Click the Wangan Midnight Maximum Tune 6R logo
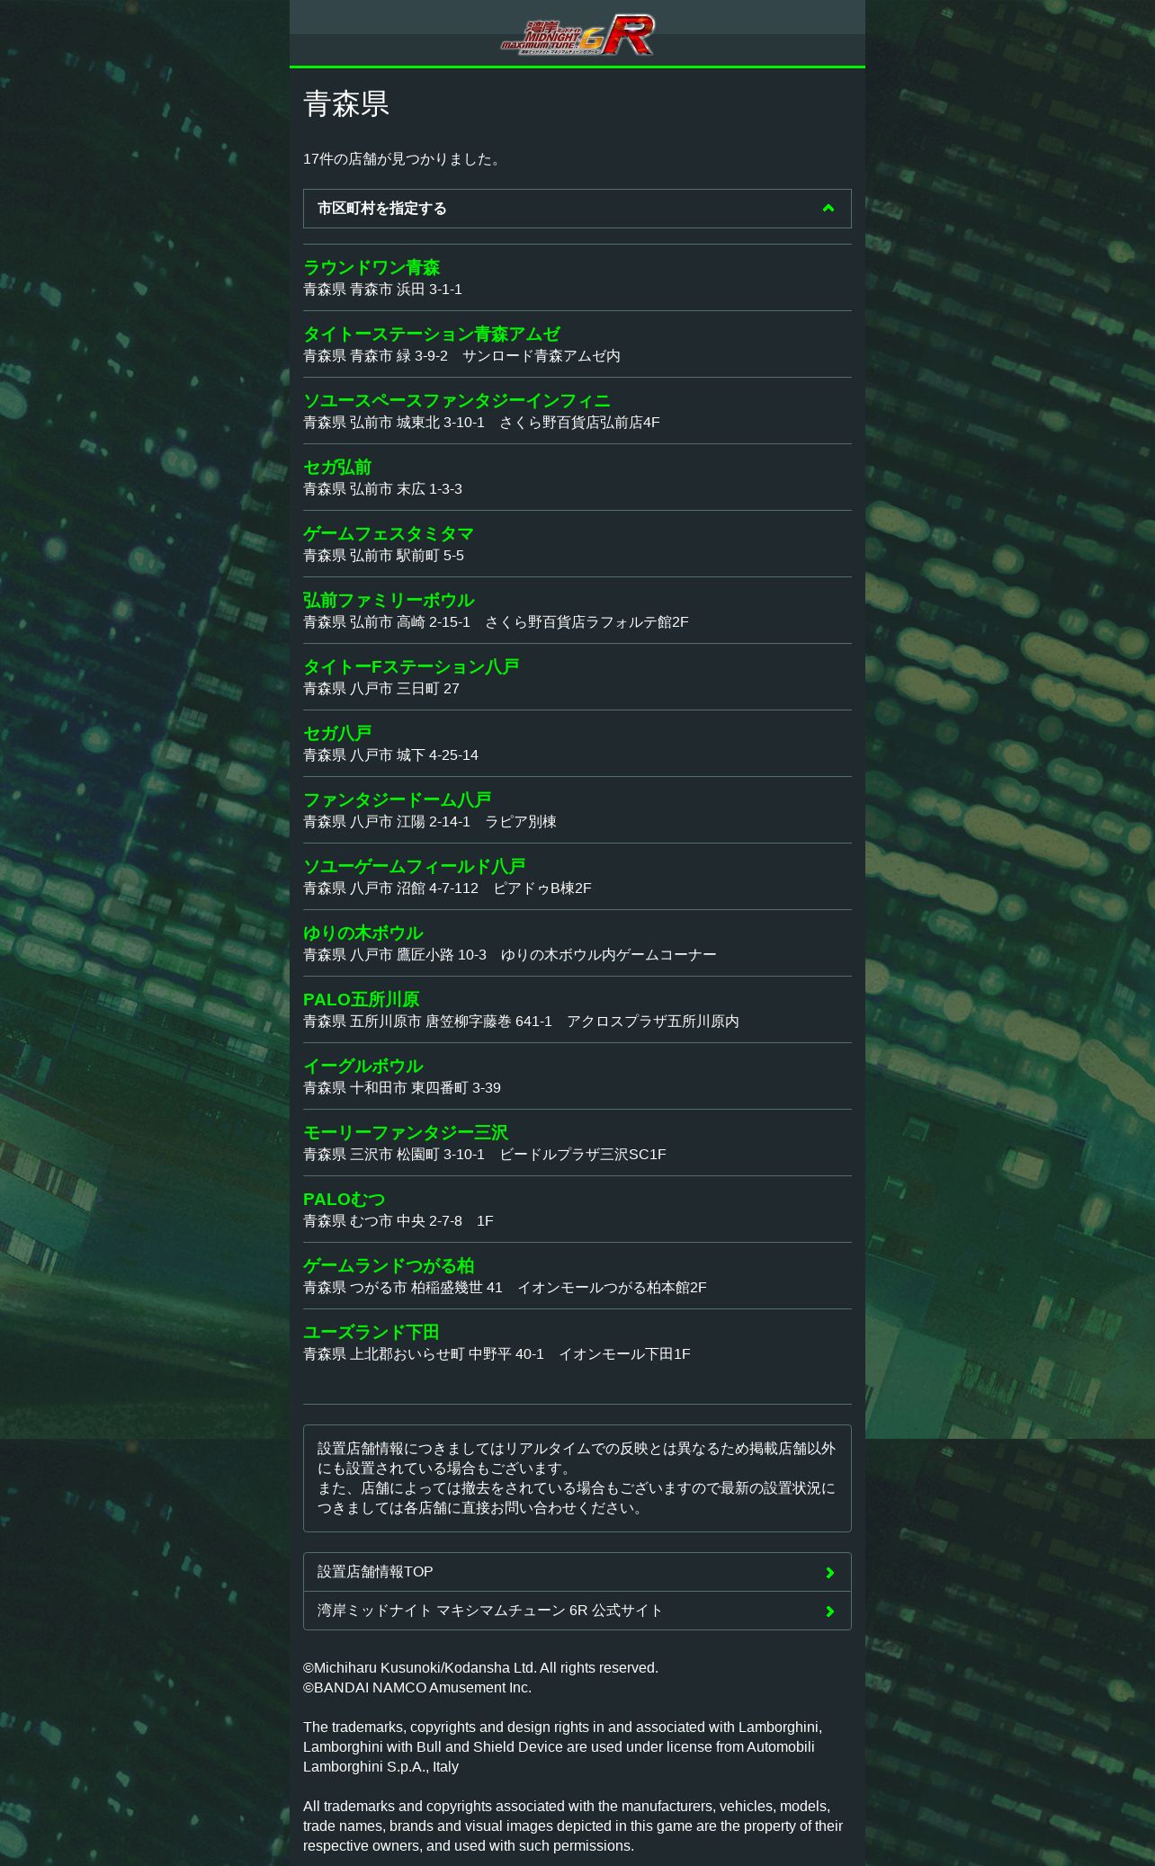Image resolution: width=1155 pixels, height=1866 pixels. (x=577, y=35)
